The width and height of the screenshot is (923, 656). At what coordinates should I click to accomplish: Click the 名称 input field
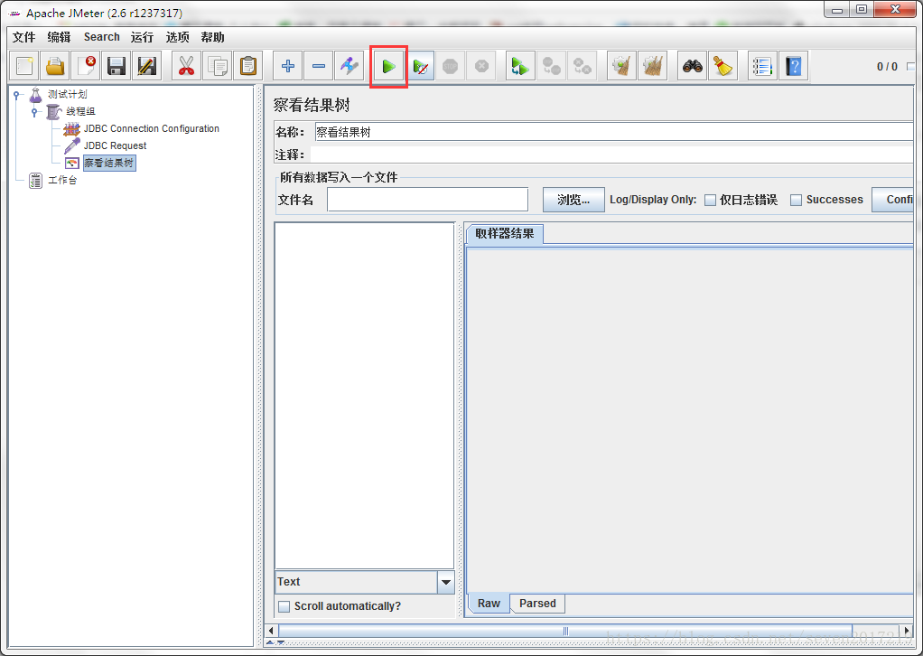(613, 132)
